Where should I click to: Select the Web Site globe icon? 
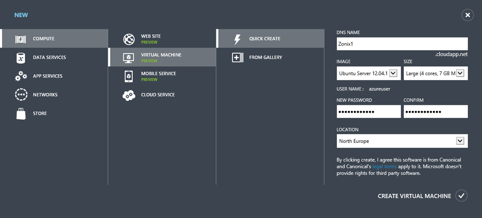(x=129, y=39)
